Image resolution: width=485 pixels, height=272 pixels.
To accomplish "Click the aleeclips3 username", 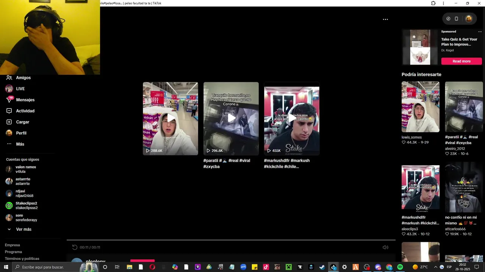I will (x=410, y=229).
